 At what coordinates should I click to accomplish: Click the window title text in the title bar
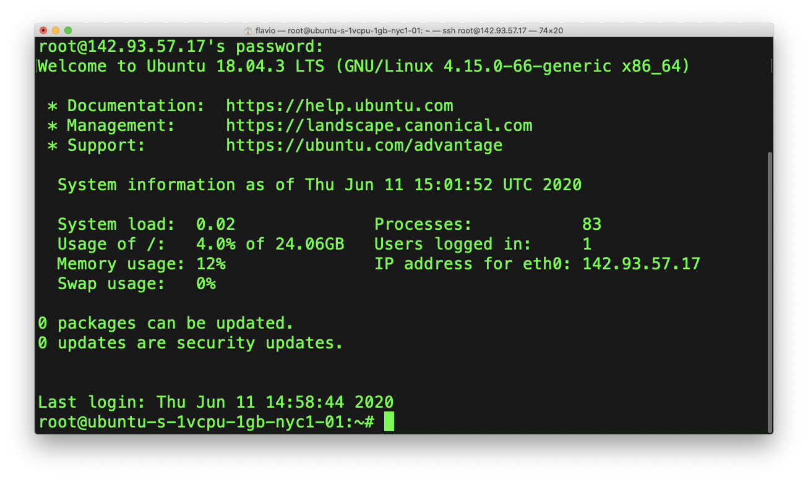408,30
